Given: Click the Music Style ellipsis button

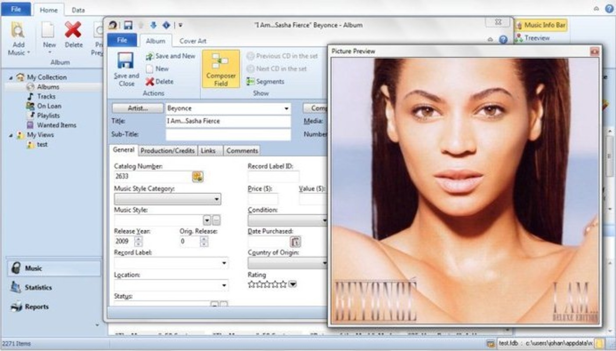Looking at the screenshot, I should click(217, 220).
